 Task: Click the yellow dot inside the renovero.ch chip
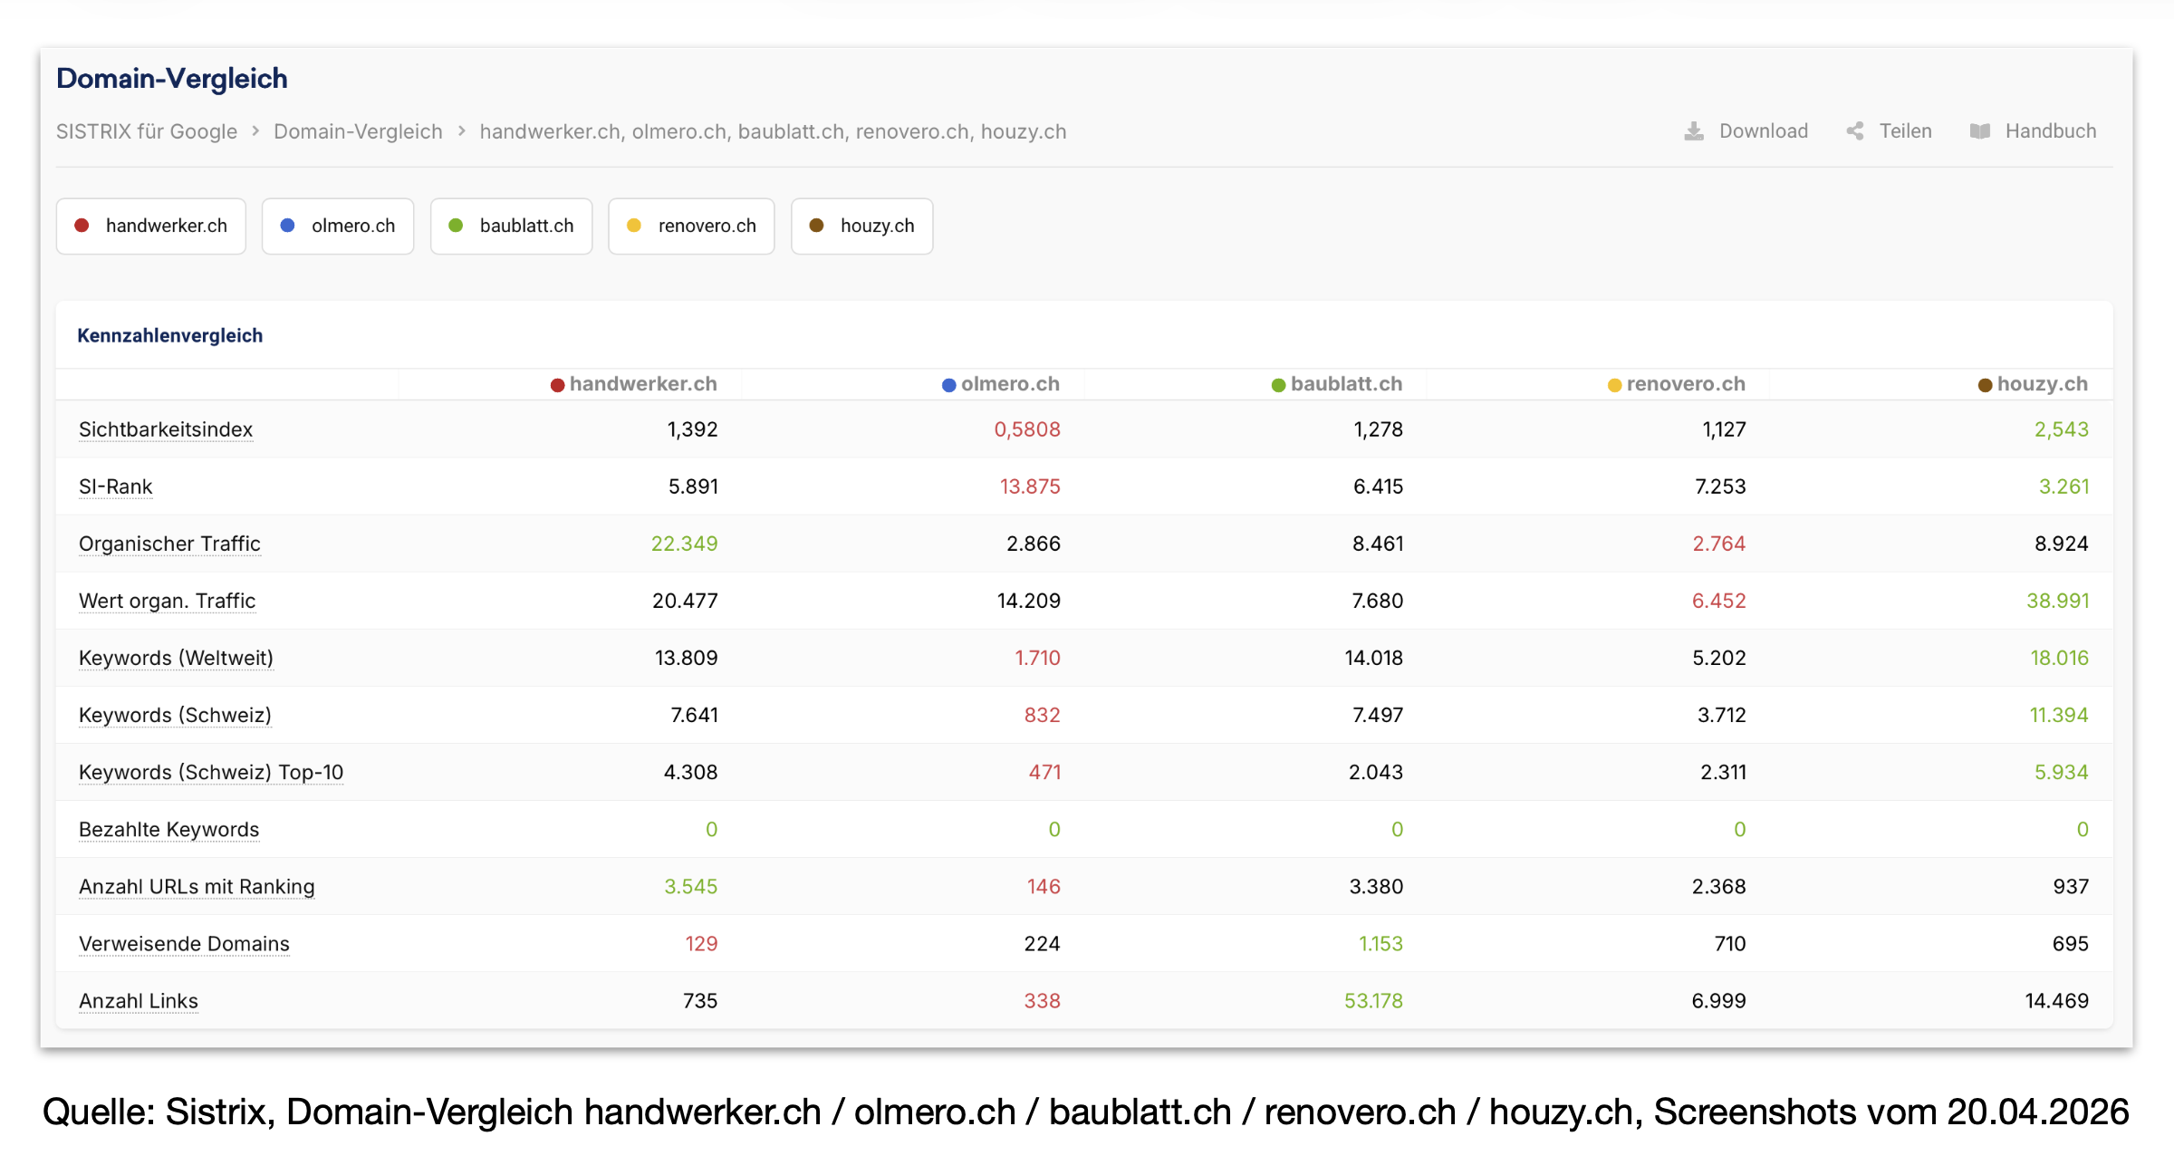634,226
